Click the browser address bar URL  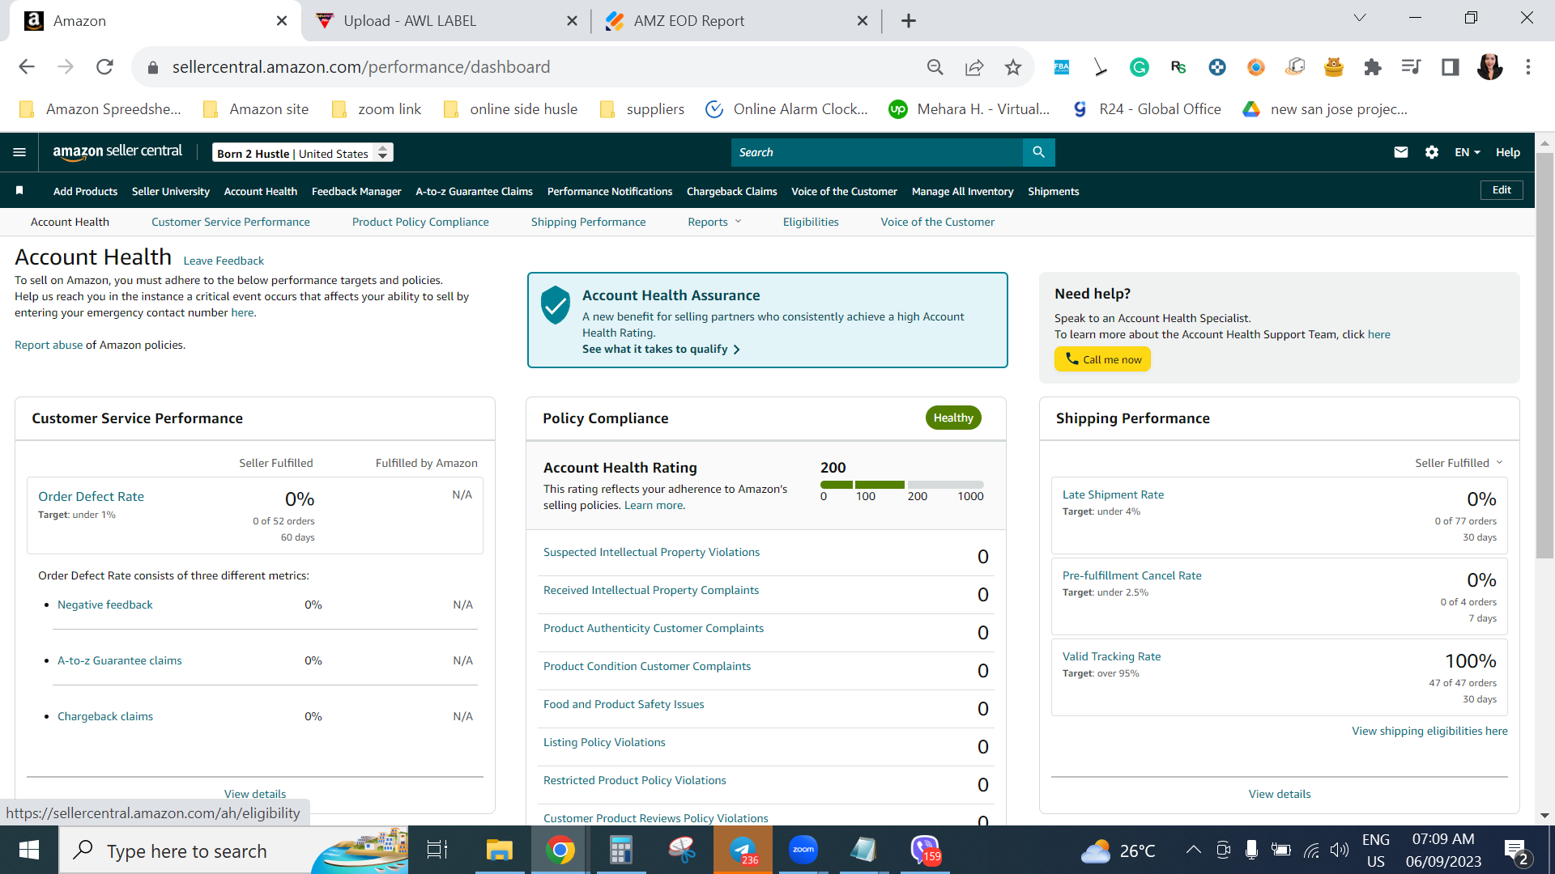click(361, 67)
